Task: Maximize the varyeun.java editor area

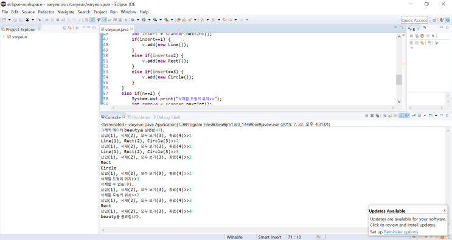Action: coord(401,27)
